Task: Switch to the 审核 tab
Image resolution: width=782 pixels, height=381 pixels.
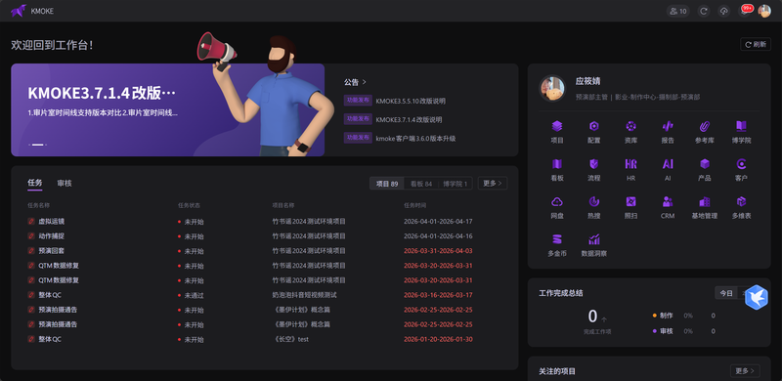Action: click(65, 183)
